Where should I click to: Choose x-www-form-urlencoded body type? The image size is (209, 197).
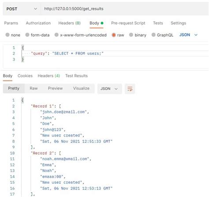click(x=56, y=35)
